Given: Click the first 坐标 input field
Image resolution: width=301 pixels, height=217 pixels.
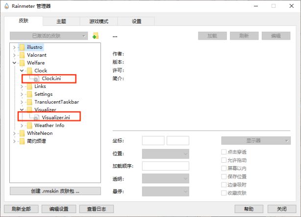Looking at the screenshot, I should point(153,141).
